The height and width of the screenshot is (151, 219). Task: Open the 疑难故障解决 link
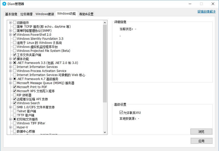pyautogui.click(x=206, y=12)
